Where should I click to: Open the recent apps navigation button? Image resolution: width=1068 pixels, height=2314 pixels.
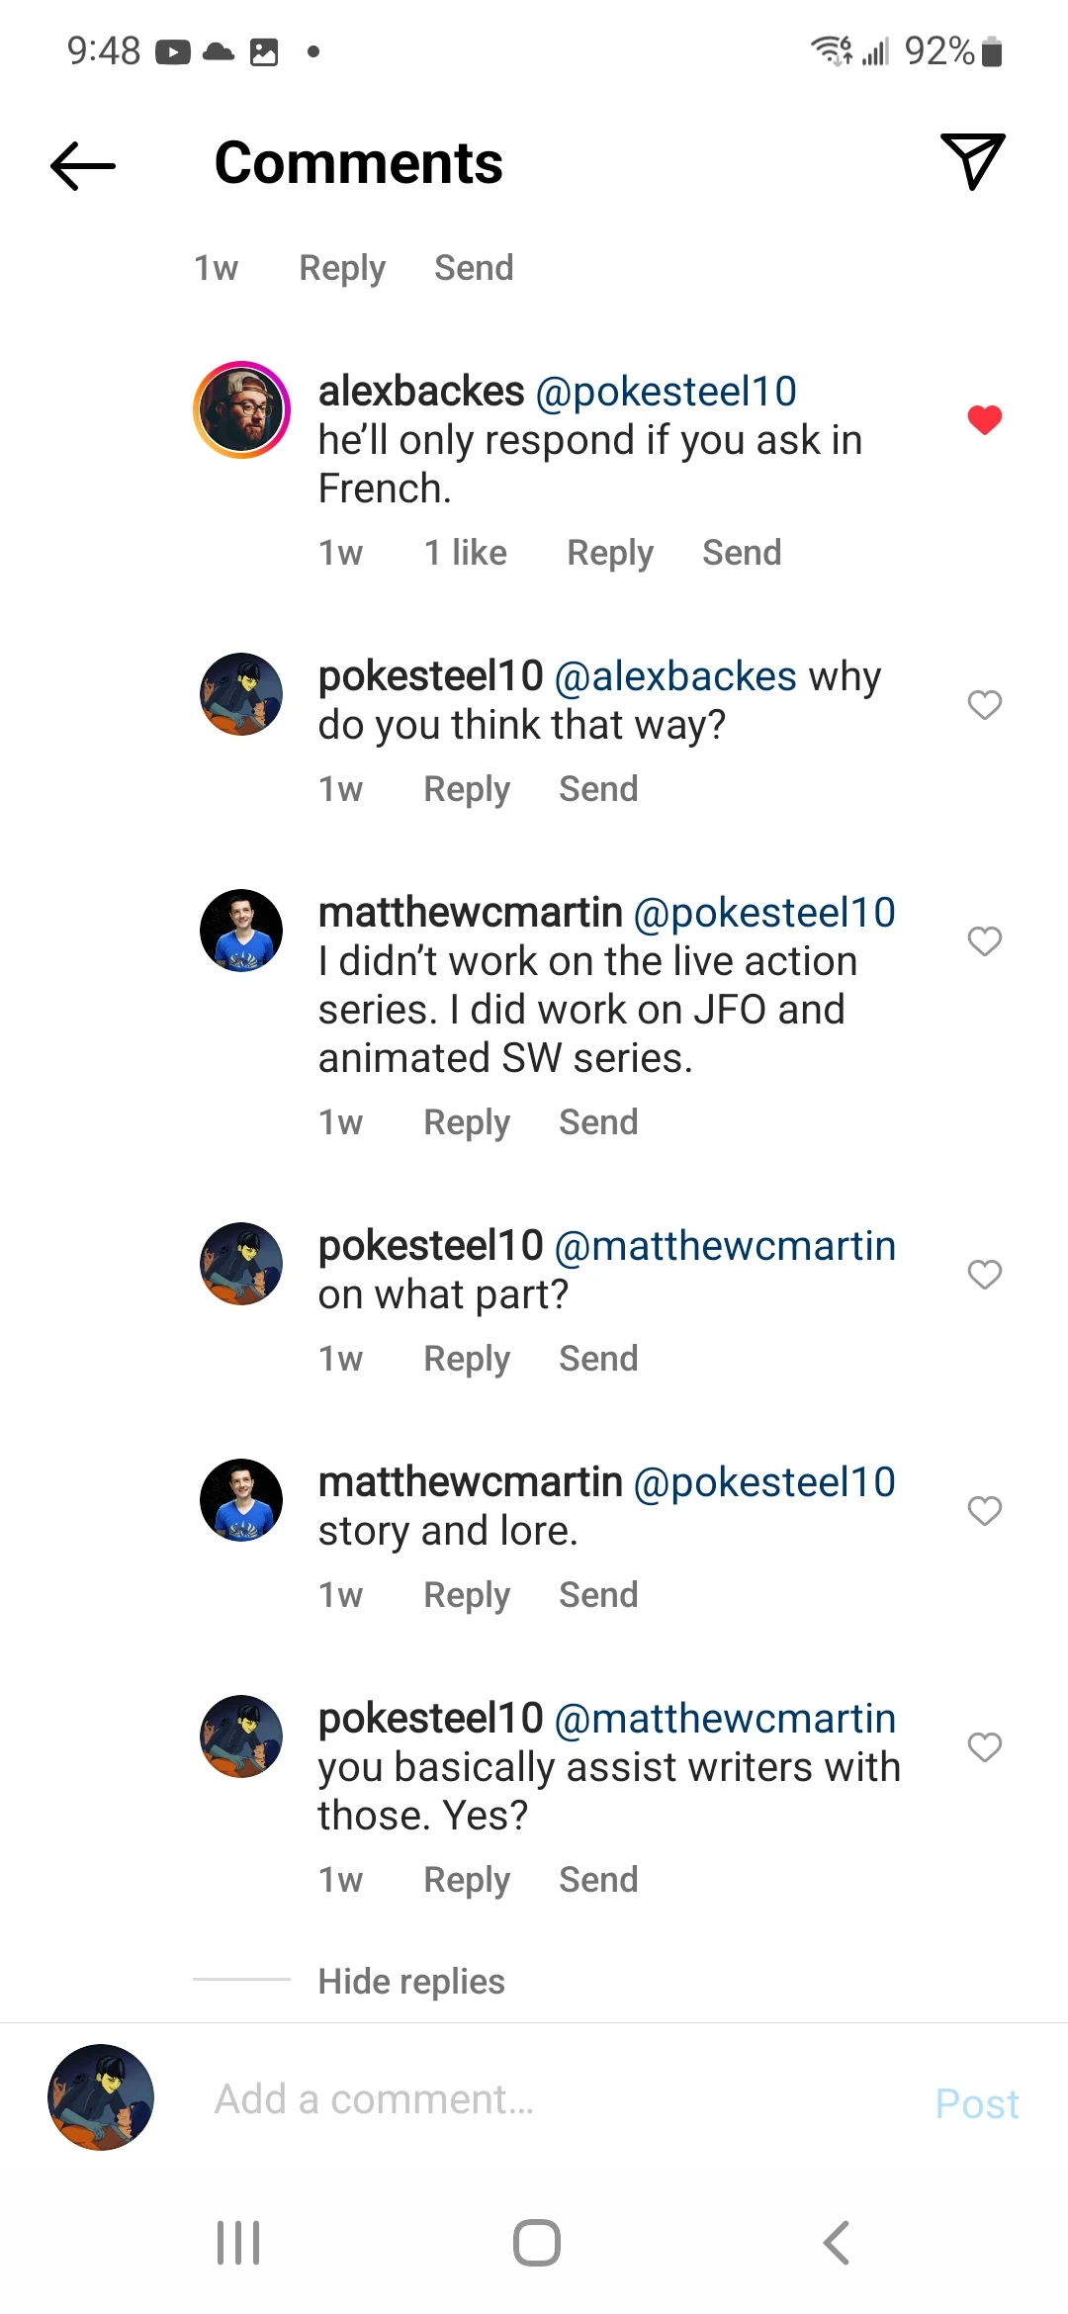click(x=237, y=2243)
